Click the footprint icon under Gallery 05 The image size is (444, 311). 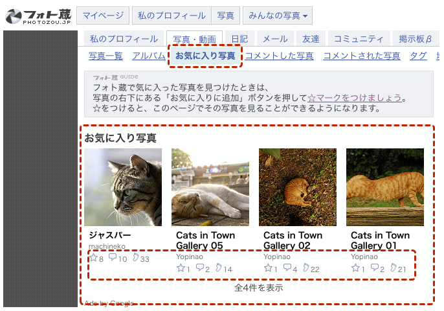pos(219,268)
